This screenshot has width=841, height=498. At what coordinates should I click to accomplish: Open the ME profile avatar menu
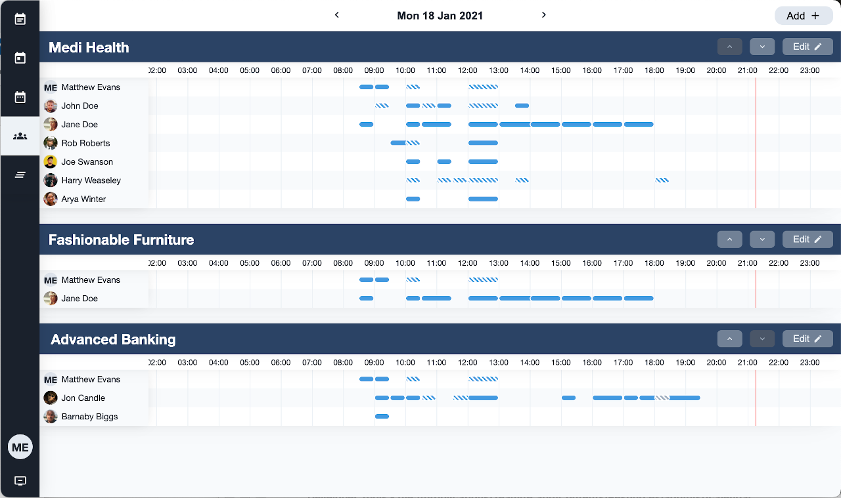point(20,447)
